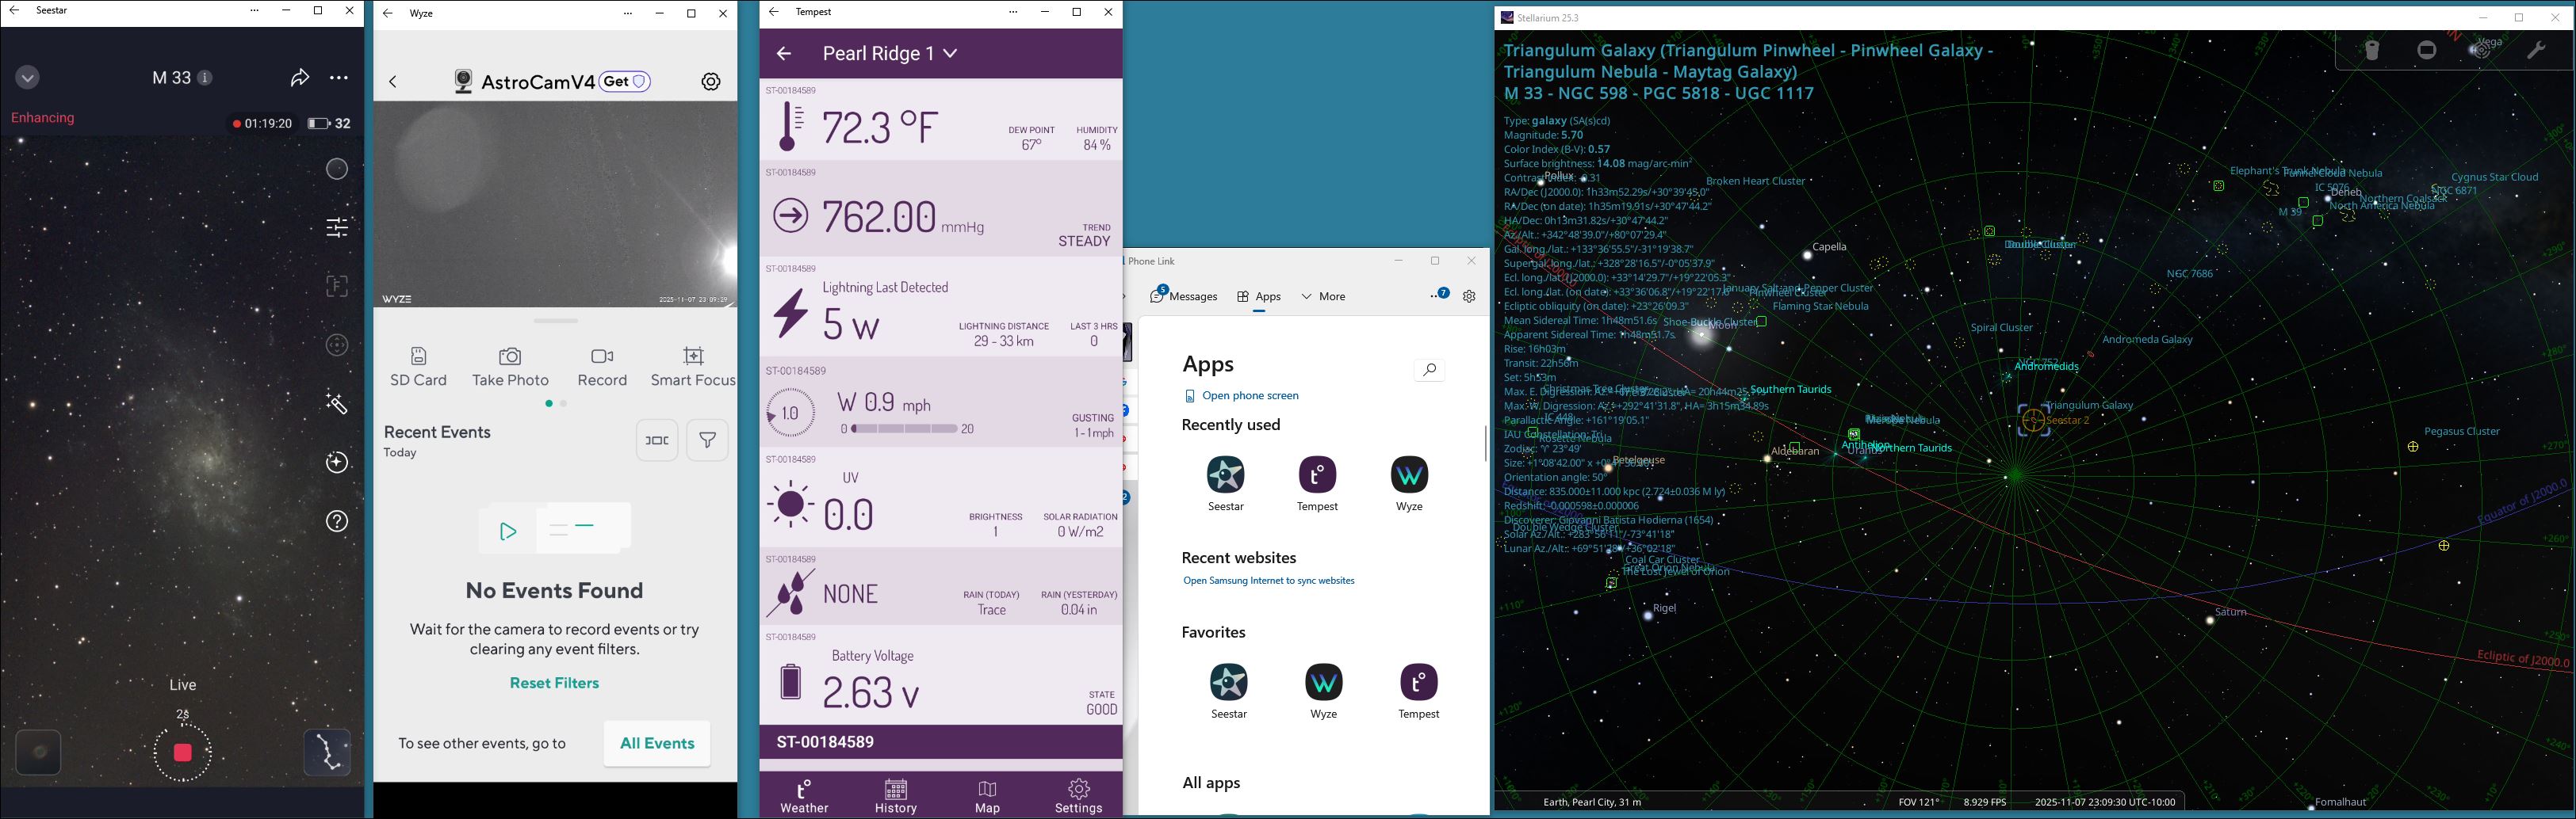Open Seestar adjustment sliders icon
Viewport: 2576px width, 819px height.
pos(337,228)
